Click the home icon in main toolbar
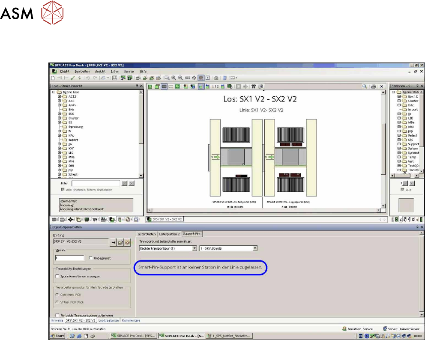This screenshot has width=425, height=340. coord(216,78)
